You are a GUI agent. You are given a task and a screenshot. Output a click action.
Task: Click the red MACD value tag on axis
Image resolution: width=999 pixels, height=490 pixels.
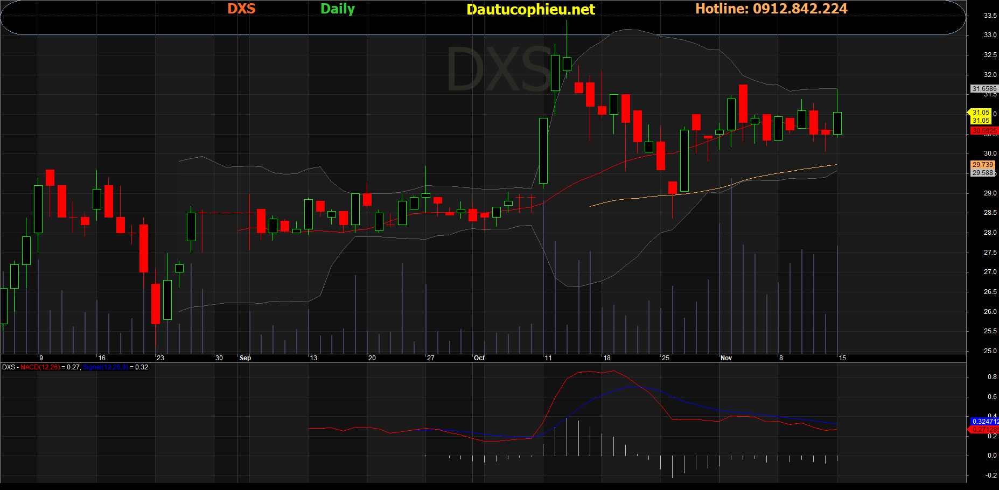click(984, 430)
